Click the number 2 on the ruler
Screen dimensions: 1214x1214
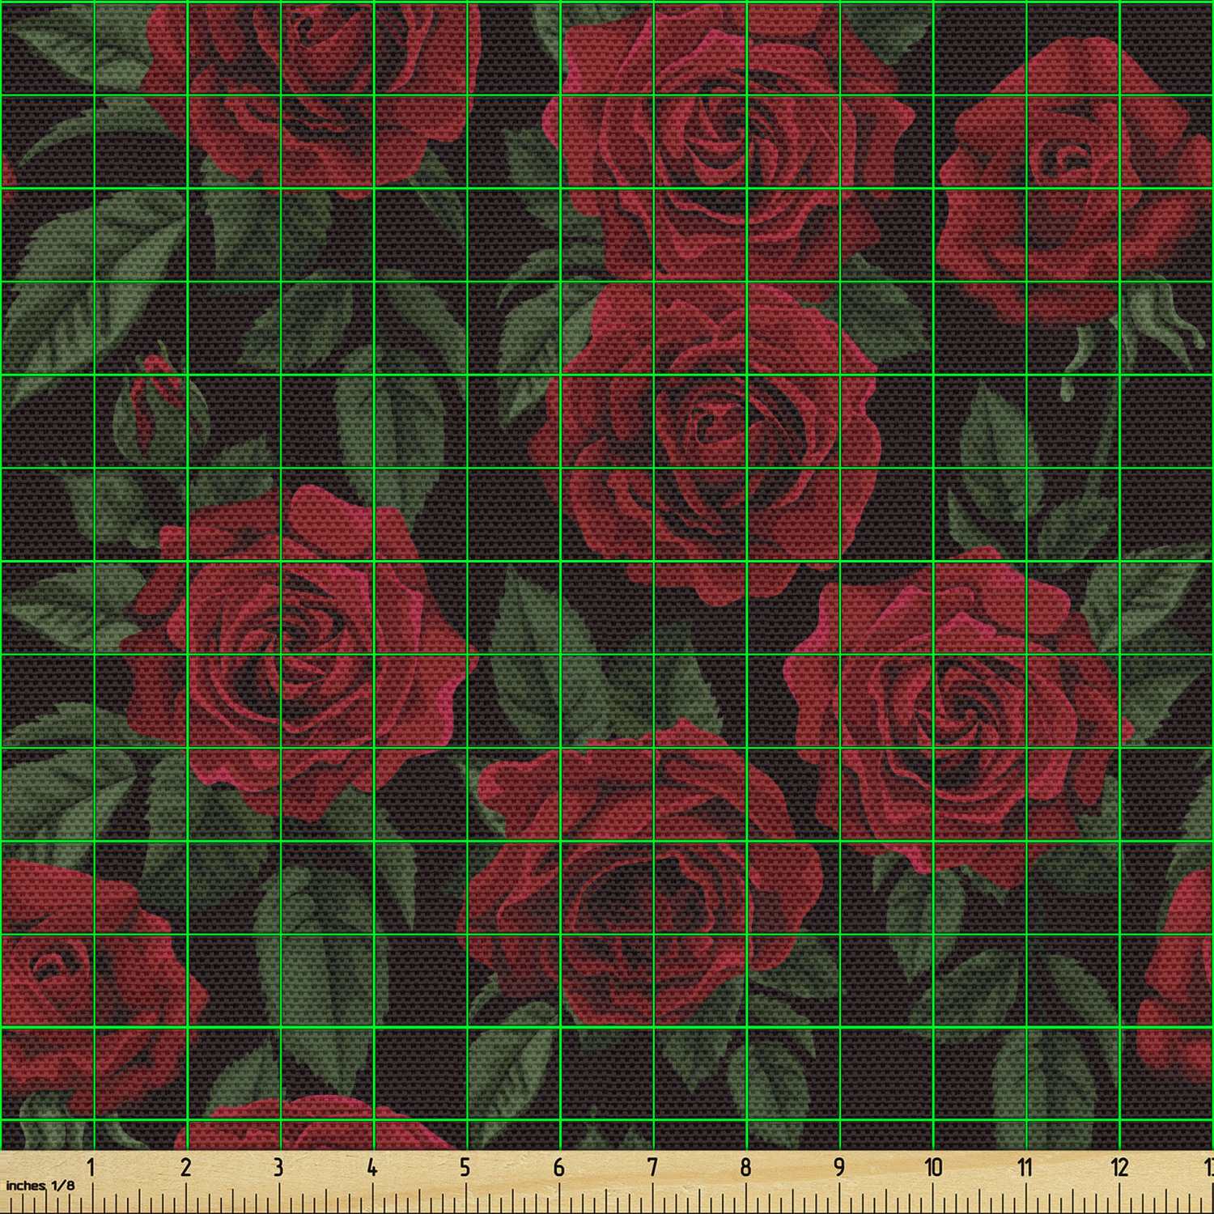pyautogui.click(x=185, y=1167)
